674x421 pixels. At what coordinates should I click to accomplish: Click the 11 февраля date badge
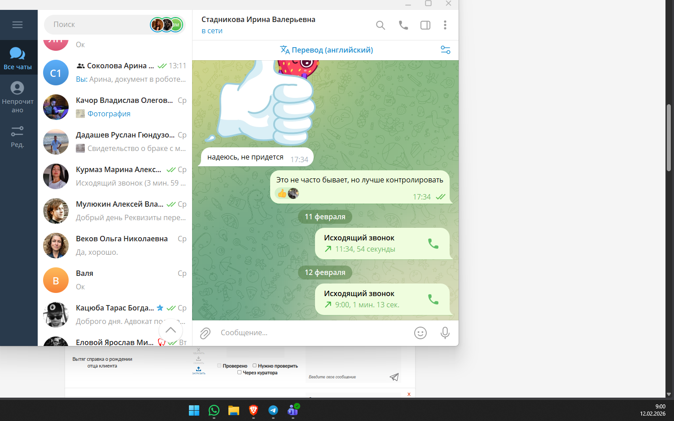325,217
